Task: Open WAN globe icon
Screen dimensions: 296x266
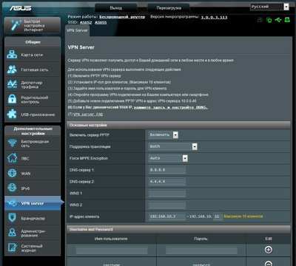Action: click(x=12, y=173)
